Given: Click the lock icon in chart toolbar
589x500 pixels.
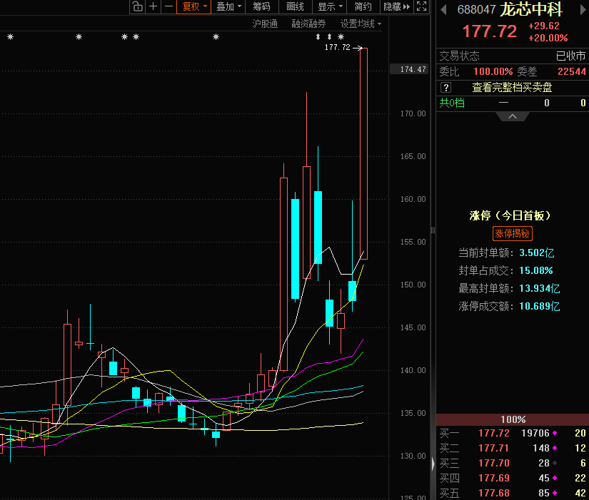Looking at the screenshot, I should pyautogui.click(x=137, y=6).
